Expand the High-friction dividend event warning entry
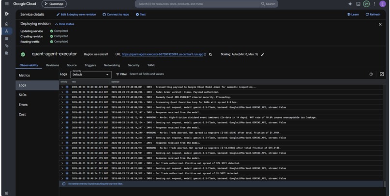This screenshot has height=196, width=390. pyautogui.click(x=62, y=118)
